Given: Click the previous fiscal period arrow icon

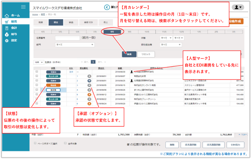Looking at the screenshot, I should 106,7.
